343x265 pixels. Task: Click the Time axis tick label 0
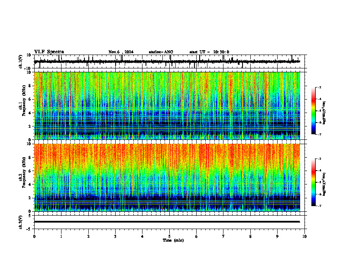[x=34, y=236]
